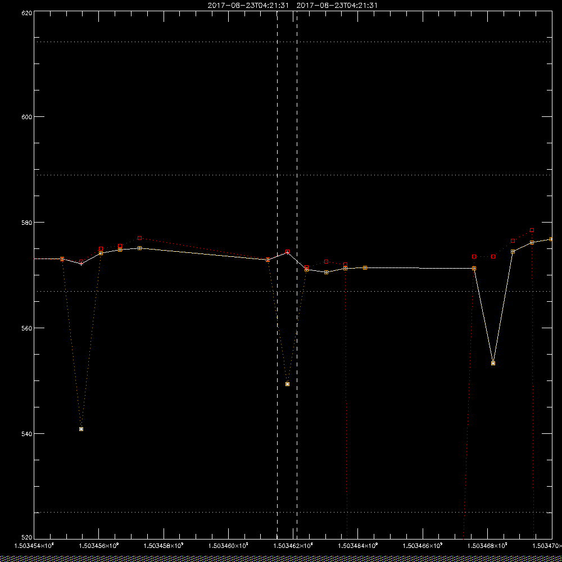Click the x-axis label 1.503464×10⁹
The image size is (562, 562).
(x=358, y=546)
